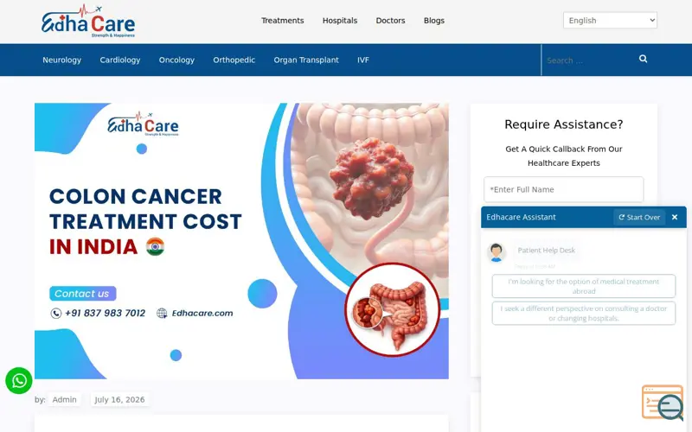The height and width of the screenshot is (432, 692).
Task: Click the orange page-search widget icon
Action: 663,403
